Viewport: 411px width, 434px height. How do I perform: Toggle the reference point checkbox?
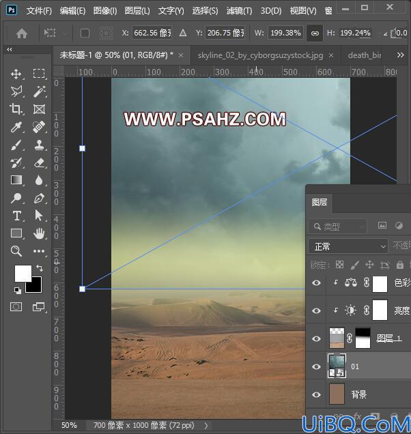85,33
